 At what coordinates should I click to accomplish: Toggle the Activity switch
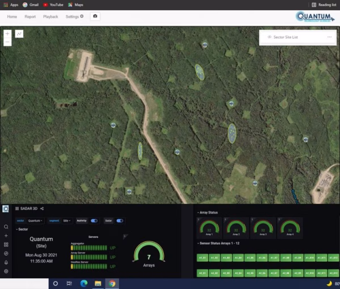click(94, 220)
